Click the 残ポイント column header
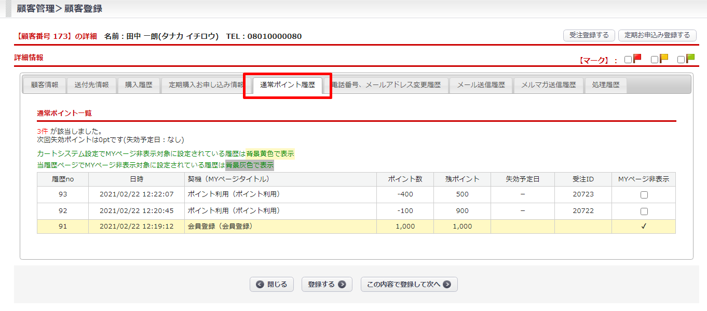 pyautogui.click(x=463, y=179)
